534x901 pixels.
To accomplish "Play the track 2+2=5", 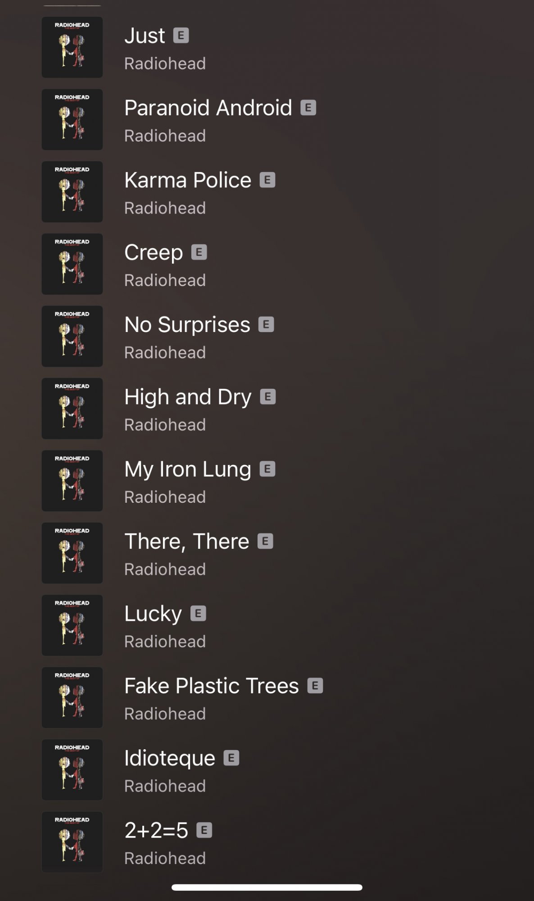I will coord(156,830).
